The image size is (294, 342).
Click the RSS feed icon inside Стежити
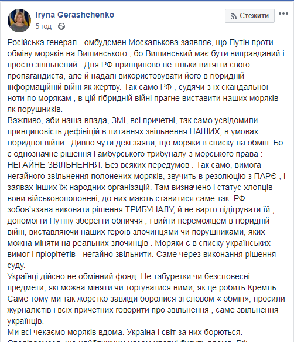click(234, 16)
